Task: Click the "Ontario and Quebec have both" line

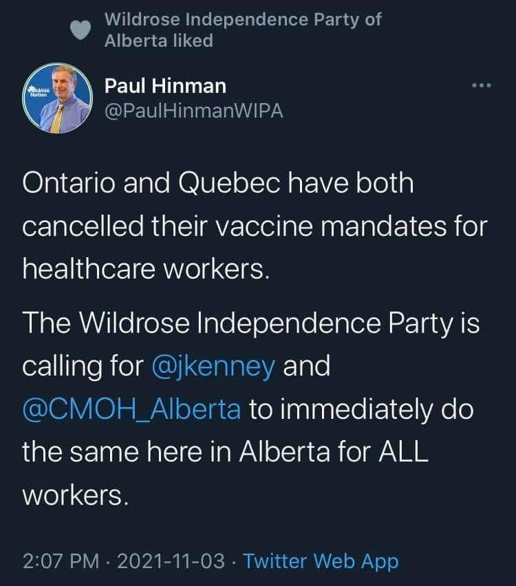Action: [217, 184]
